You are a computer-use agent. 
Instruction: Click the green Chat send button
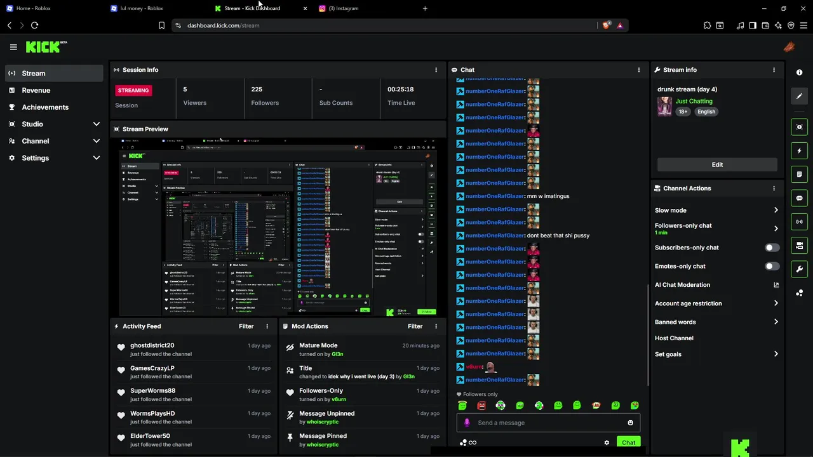point(628,442)
